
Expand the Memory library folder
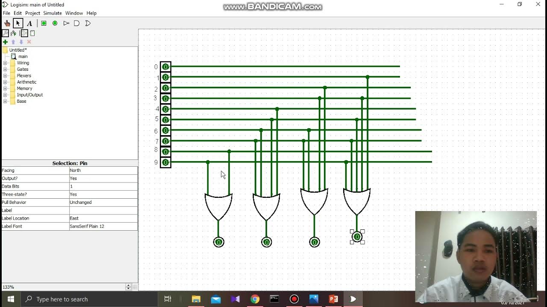(x=5, y=88)
